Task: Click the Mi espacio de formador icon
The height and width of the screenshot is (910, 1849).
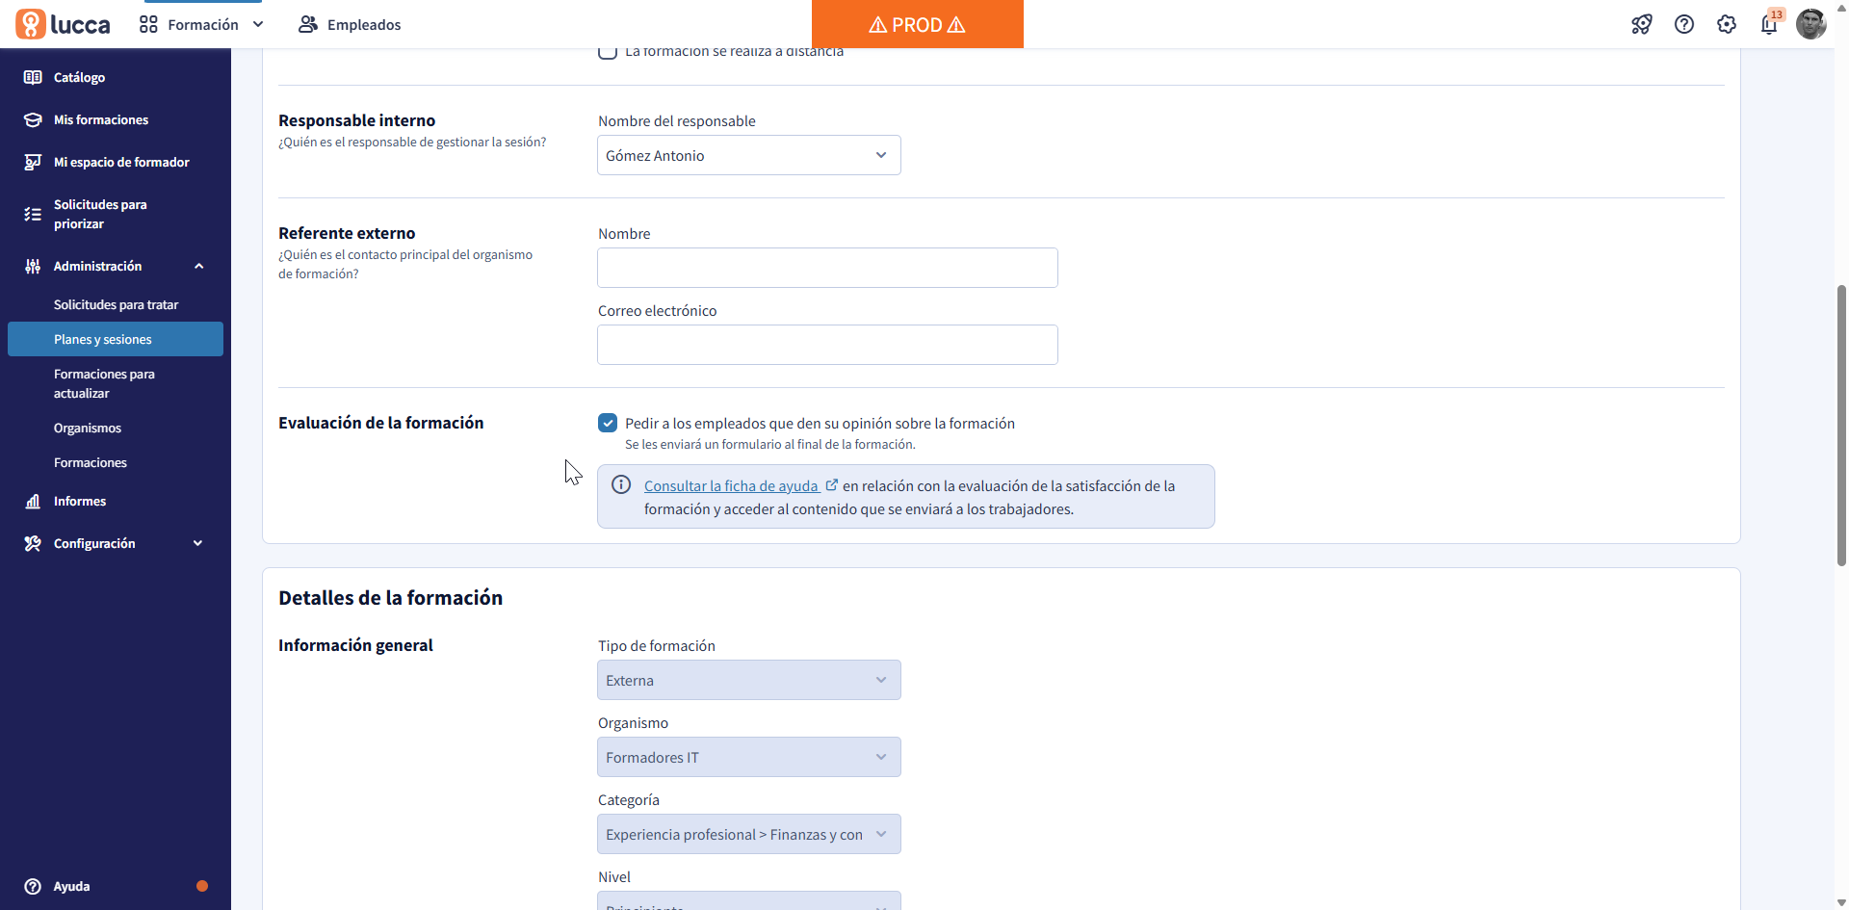Action: (x=33, y=162)
